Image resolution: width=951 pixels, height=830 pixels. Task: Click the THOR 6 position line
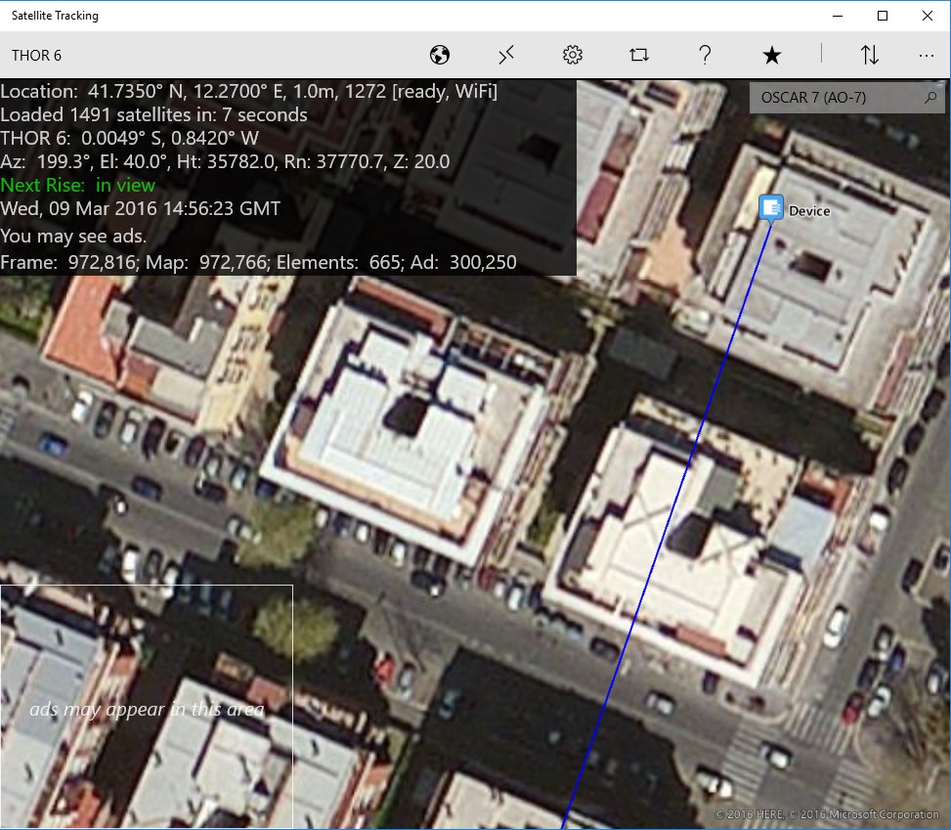129,139
